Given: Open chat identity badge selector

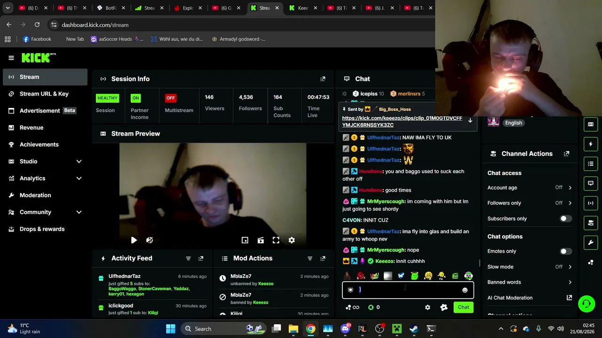Looking at the screenshot, I should pos(350,290).
